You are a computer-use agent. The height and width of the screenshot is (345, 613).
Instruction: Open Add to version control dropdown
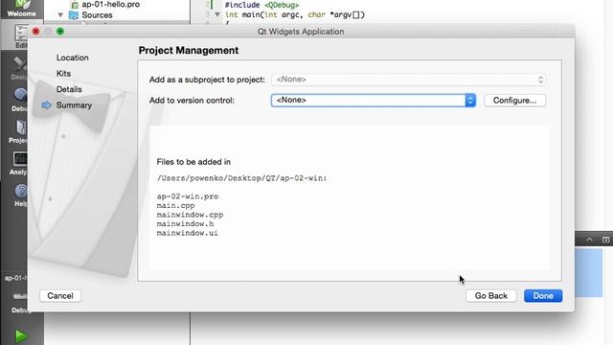374,100
